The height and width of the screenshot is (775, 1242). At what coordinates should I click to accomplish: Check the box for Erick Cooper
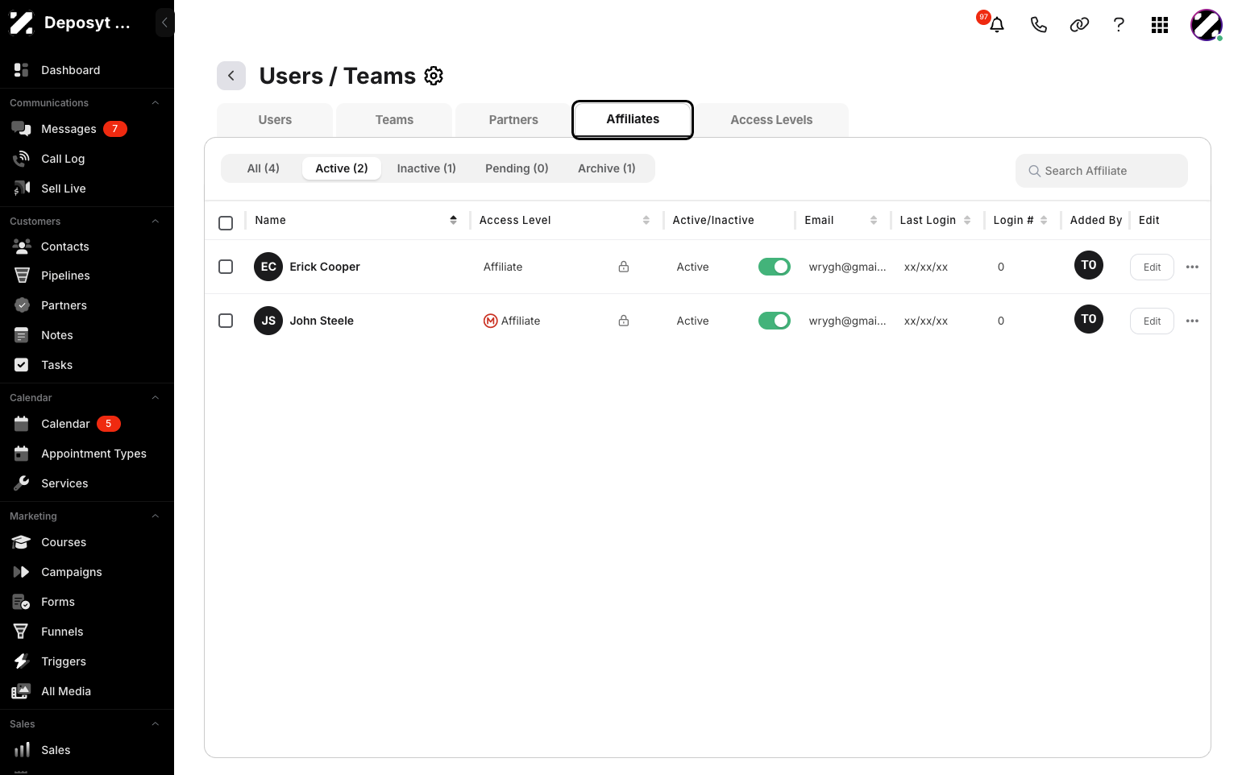(x=226, y=267)
